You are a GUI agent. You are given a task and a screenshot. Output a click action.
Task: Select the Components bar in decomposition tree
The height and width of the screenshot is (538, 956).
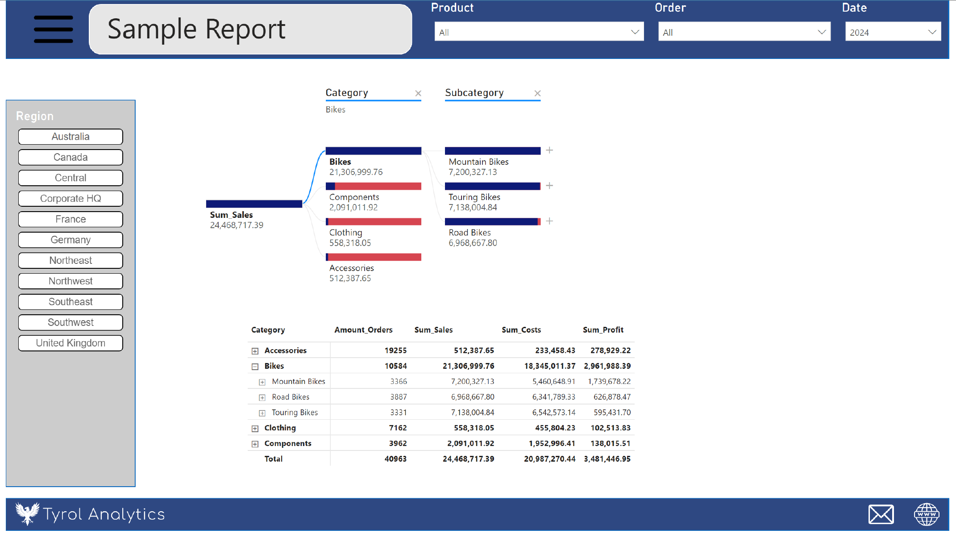(x=373, y=186)
